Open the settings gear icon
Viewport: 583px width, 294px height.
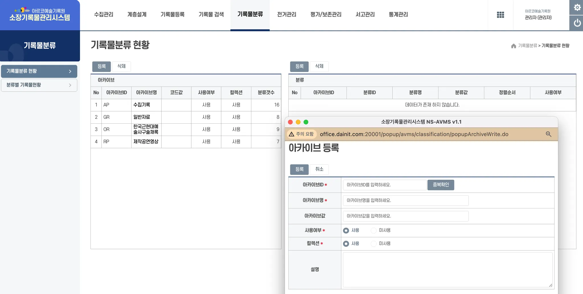(577, 7)
